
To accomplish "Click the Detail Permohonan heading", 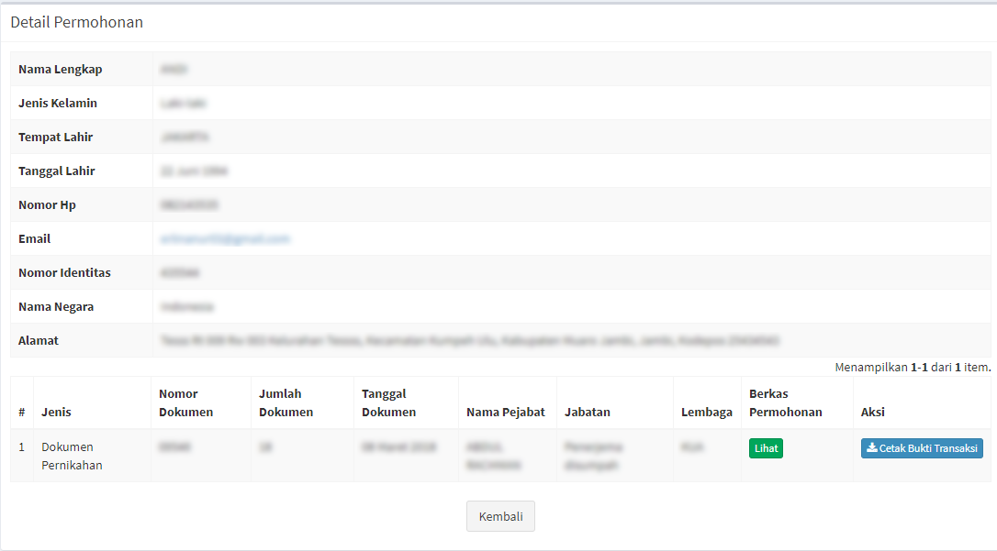I will click(x=77, y=22).
